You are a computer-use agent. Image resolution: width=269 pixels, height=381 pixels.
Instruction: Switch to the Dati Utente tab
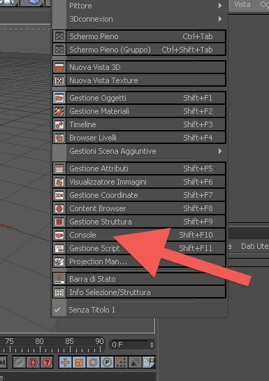pos(255,246)
